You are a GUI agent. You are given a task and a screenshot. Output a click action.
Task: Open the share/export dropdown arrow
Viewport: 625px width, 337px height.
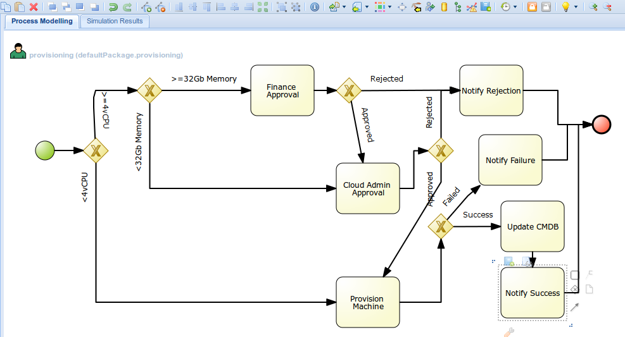click(x=344, y=7)
